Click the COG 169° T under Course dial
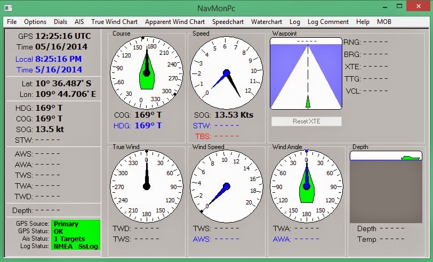The image size is (433, 262). (148, 115)
